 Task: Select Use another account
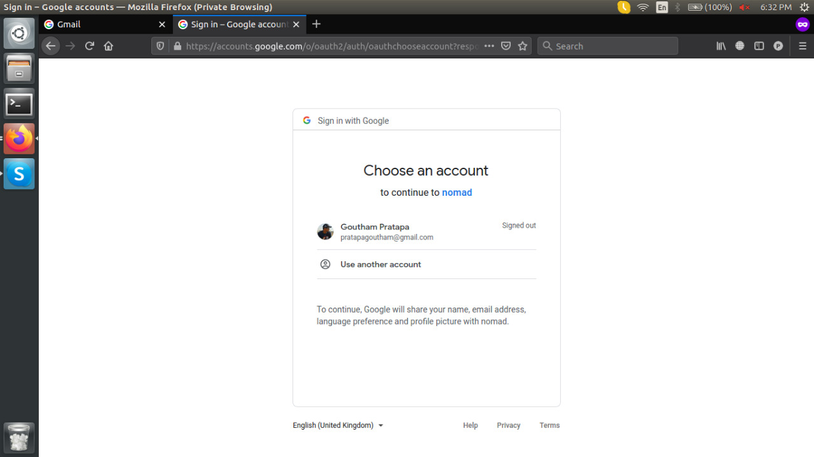tap(426, 264)
